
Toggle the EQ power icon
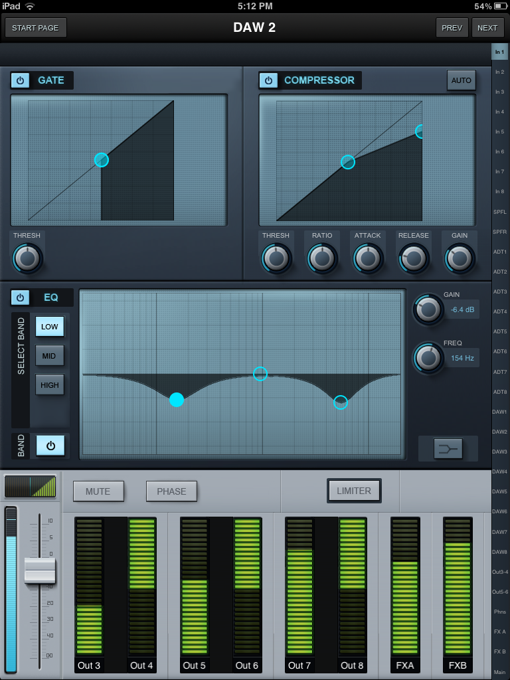[x=20, y=297]
